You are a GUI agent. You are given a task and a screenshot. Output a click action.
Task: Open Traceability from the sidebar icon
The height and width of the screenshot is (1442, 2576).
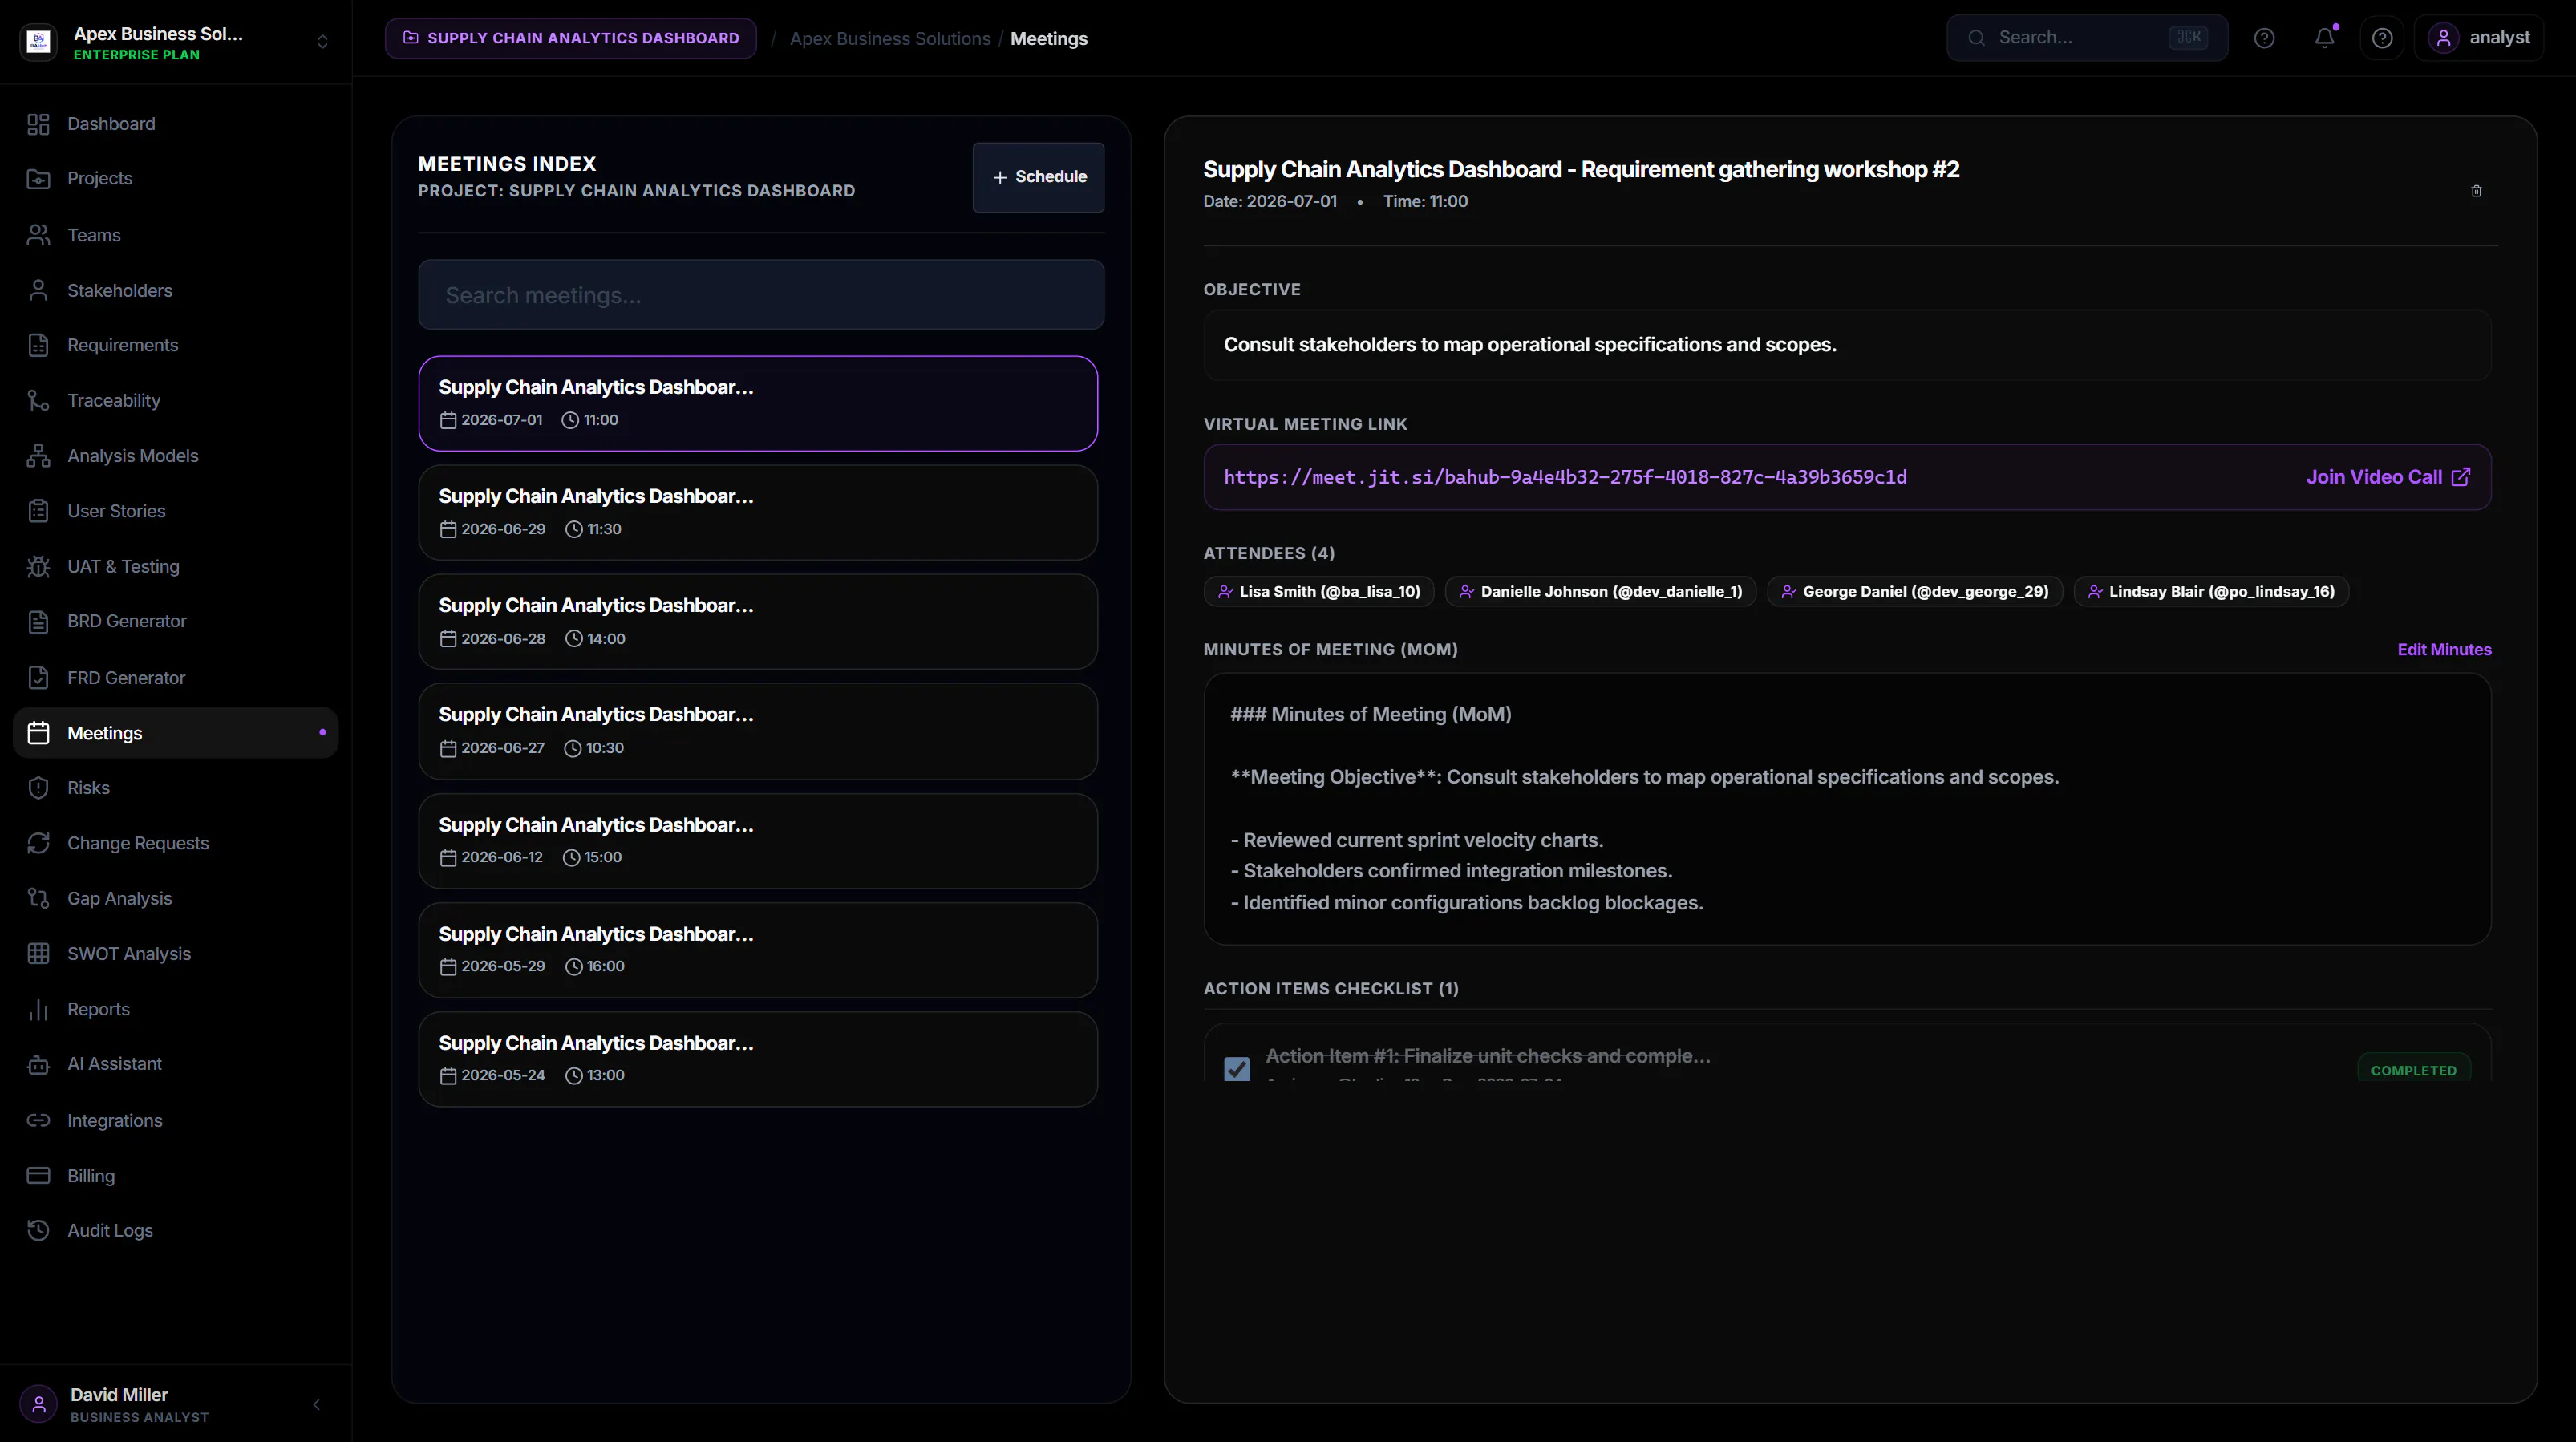coord(38,400)
